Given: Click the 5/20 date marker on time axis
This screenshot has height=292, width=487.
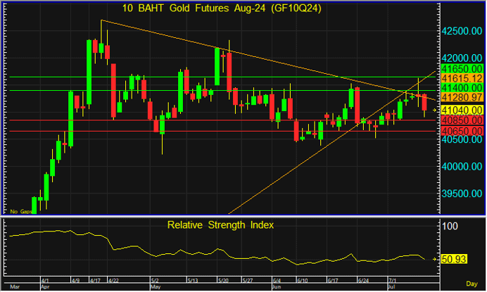Looking at the screenshot, I should tap(223, 280).
